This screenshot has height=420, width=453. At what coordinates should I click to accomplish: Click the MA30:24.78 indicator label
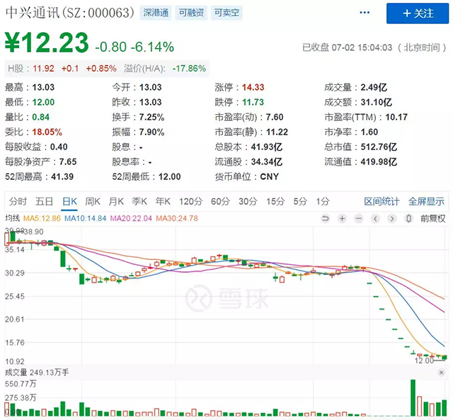pos(177,218)
